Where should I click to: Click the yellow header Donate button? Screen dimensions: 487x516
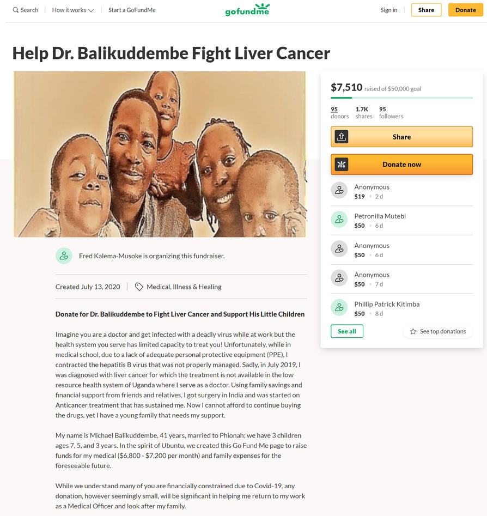point(465,10)
